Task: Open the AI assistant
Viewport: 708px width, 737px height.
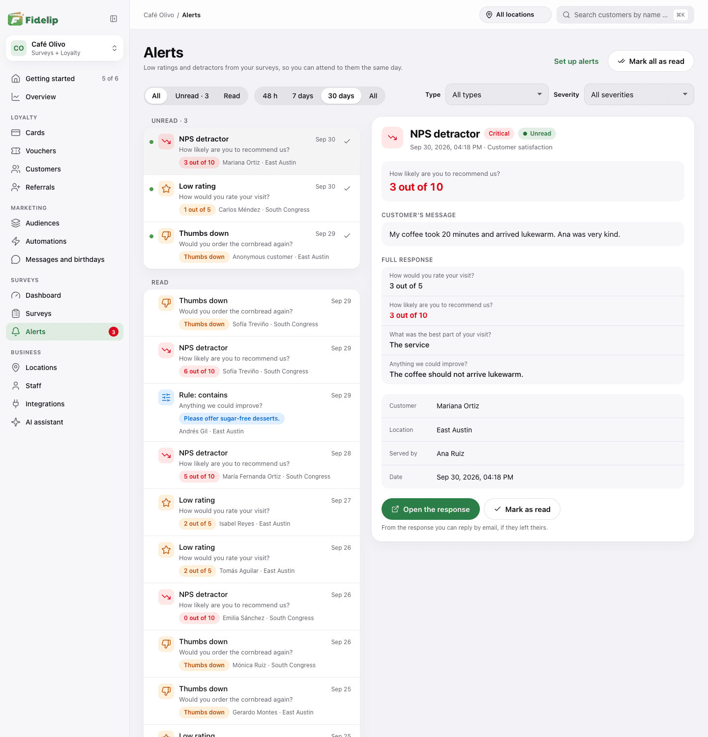Action: point(64,422)
